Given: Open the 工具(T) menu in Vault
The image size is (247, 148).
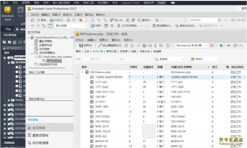Looking at the screenshot, I should 78,15.
